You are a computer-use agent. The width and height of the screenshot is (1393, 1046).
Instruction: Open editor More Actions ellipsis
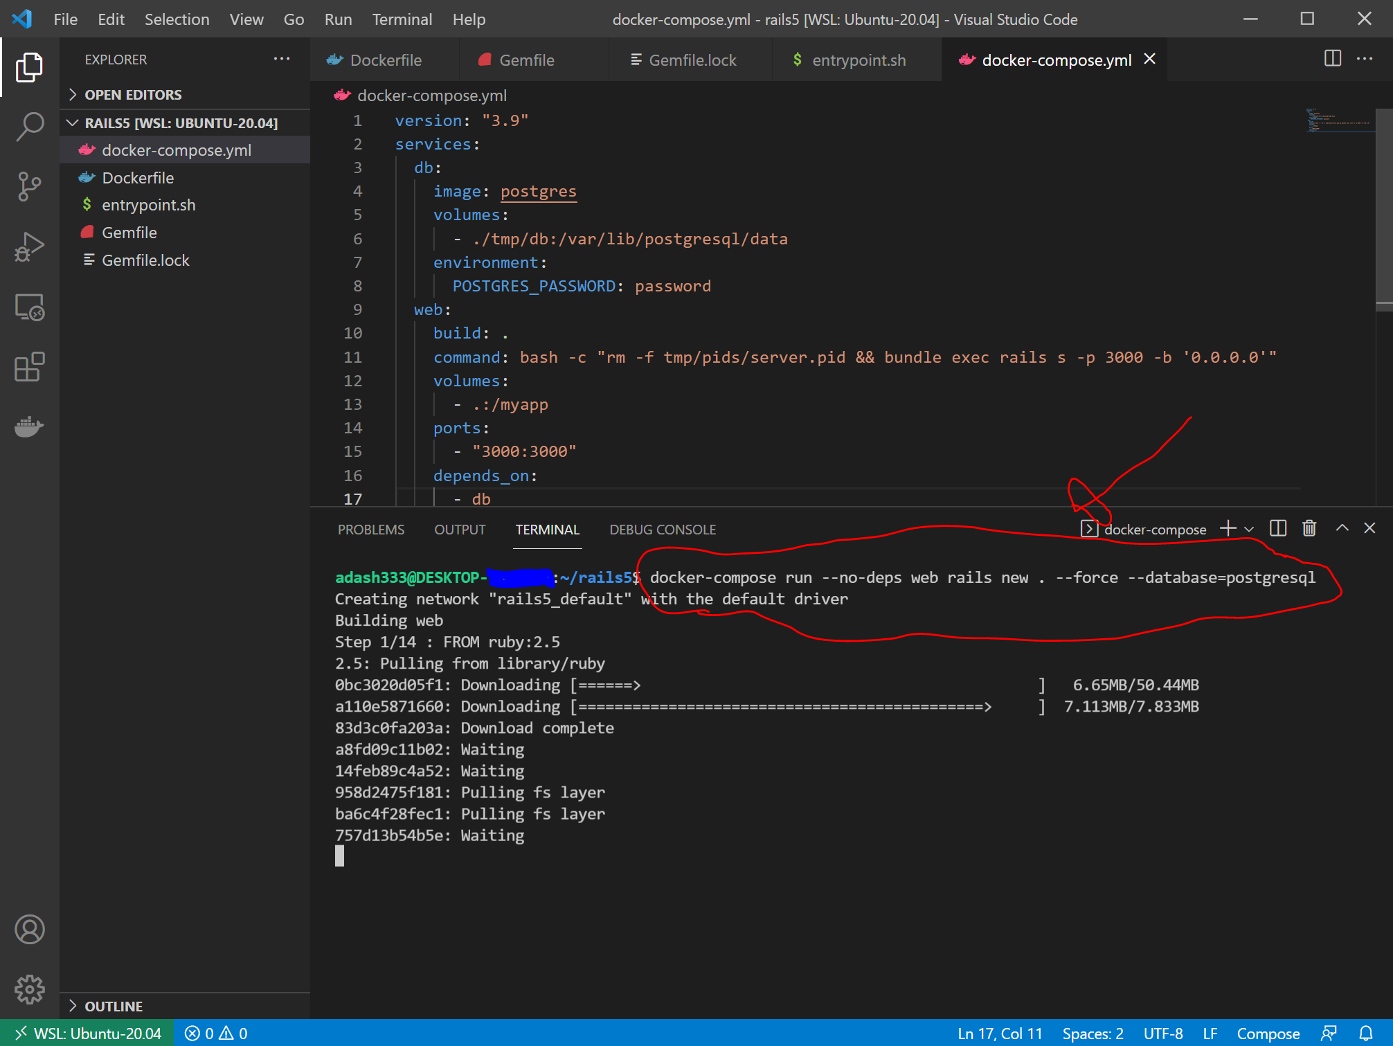(x=1365, y=59)
